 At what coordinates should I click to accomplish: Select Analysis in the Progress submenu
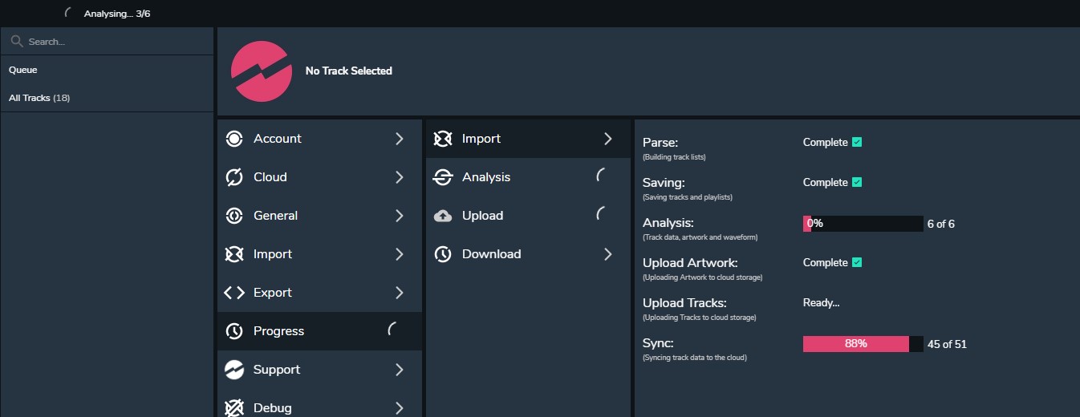click(x=486, y=177)
